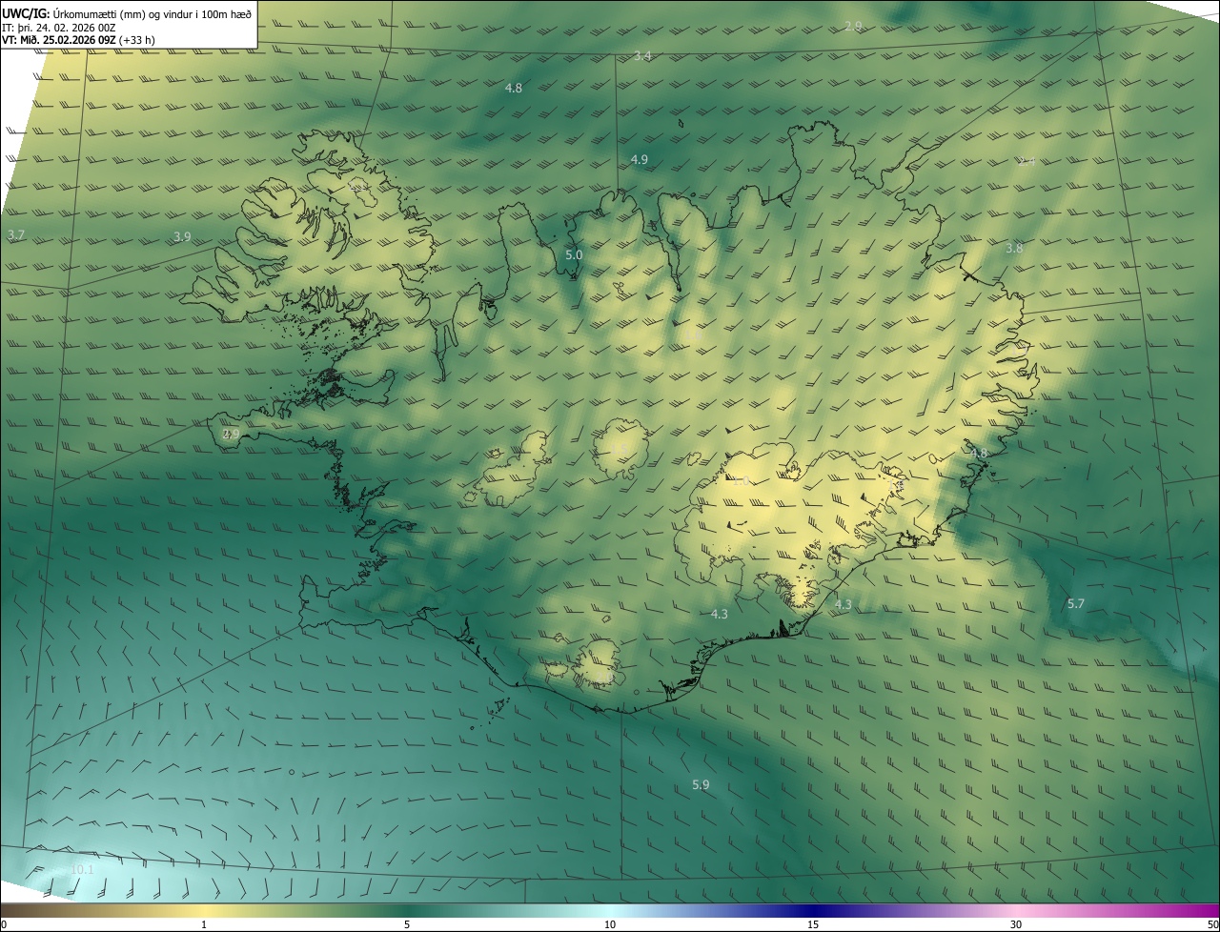Image resolution: width=1220 pixels, height=932 pixels.
Task: Click the 5.0 value label on the map
Action: (x=574, y=254)
